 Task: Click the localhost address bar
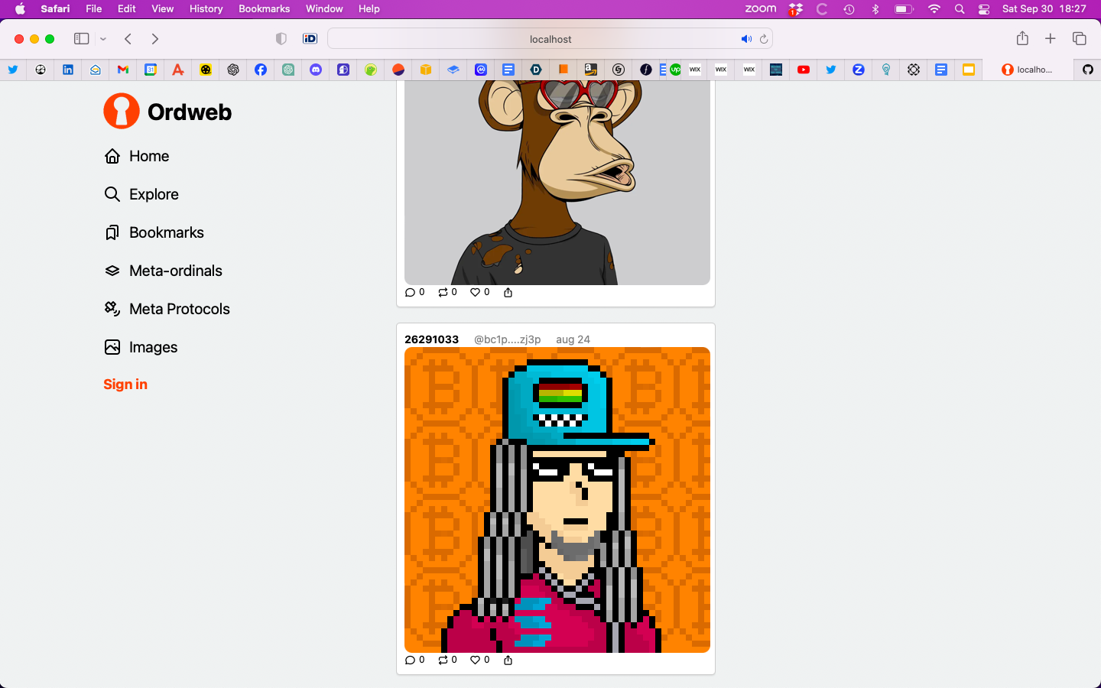click(550, 39)
